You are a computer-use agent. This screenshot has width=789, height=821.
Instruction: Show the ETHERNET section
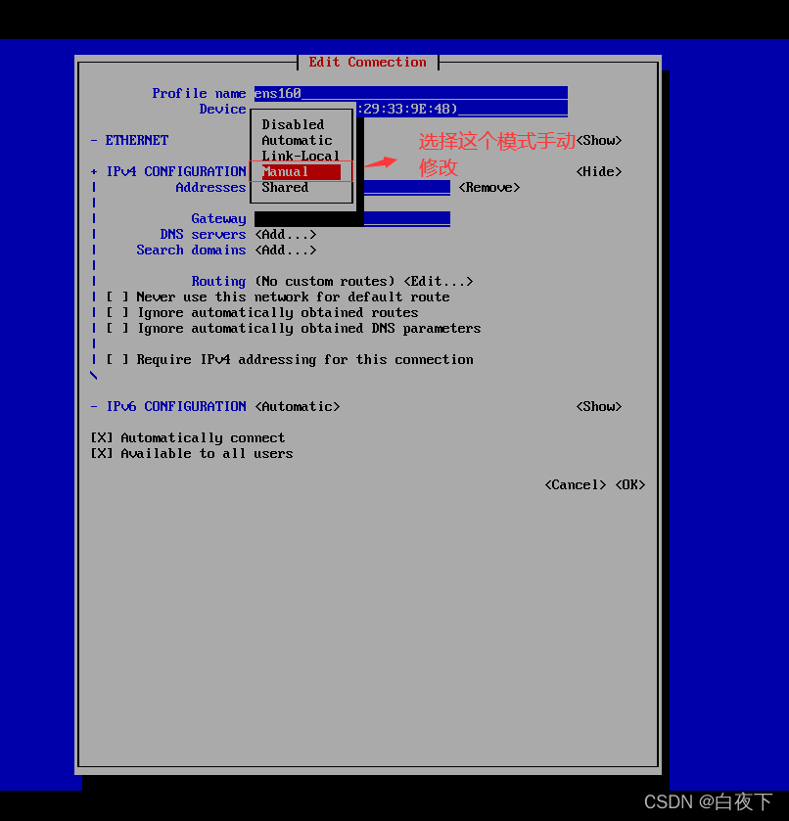[x=599, y=140]
